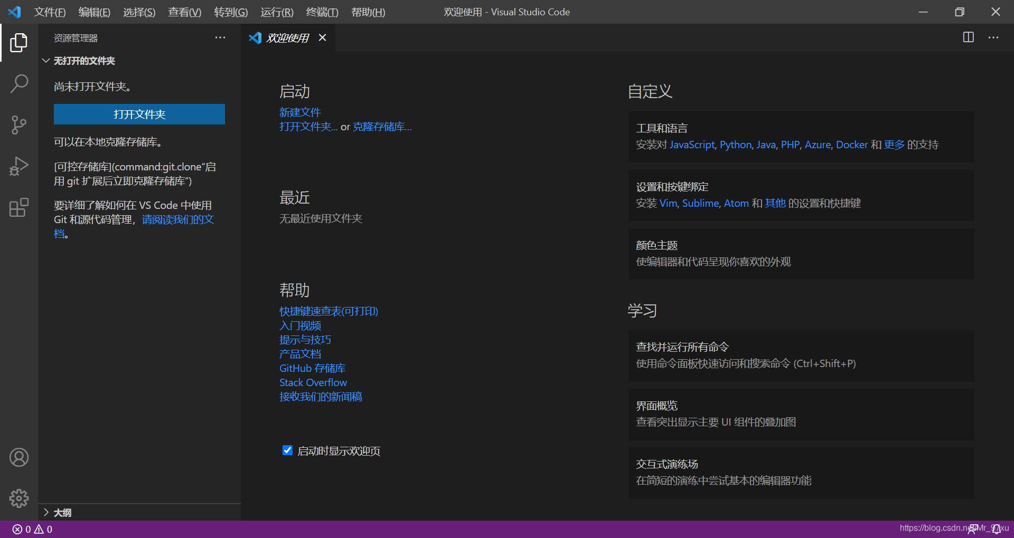Open the 文件(F) menu
Screen dimensions: 1014x538
point(50,12)
